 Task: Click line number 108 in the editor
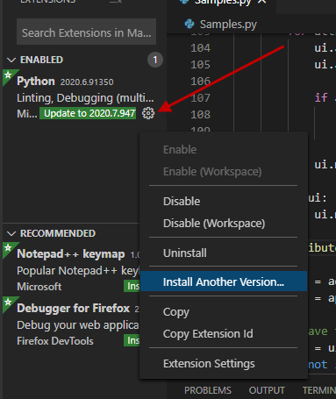click(200, 114)
